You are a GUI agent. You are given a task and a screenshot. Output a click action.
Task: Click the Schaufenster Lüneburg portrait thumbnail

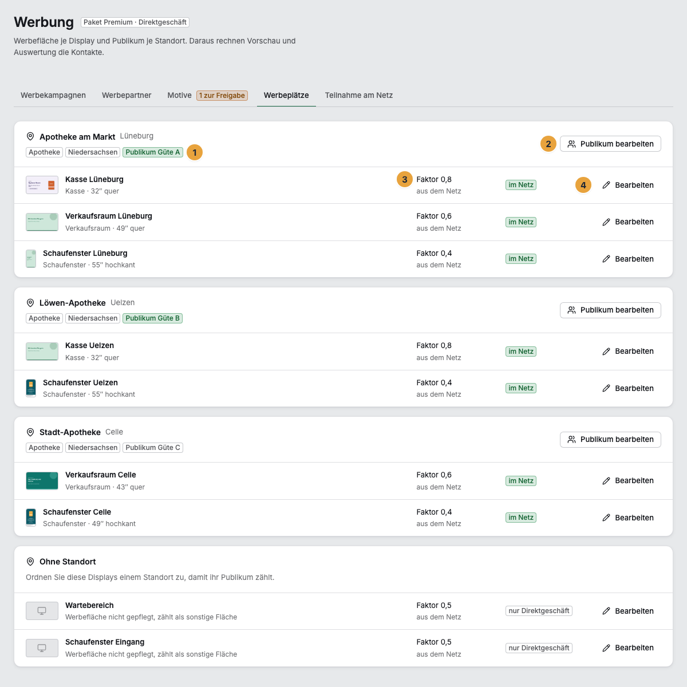[x=31, y=259]
